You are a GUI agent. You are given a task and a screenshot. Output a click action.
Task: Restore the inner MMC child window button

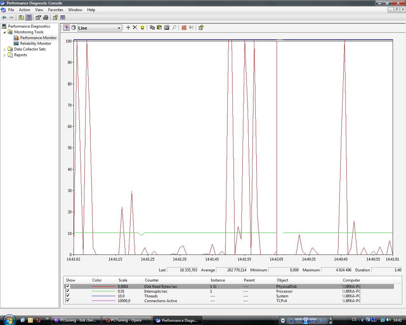coord(396,10)
